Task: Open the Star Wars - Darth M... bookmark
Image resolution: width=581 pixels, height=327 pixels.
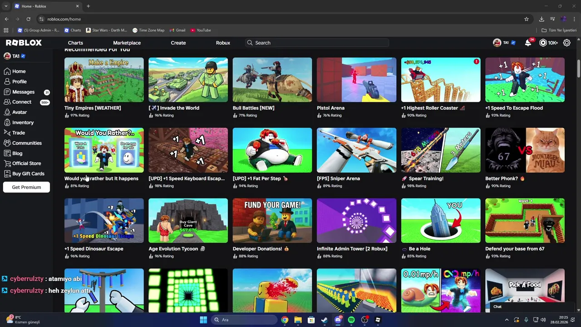Action: click(106, 30)
